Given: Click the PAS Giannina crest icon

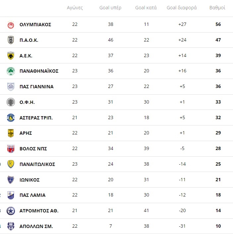Looking at the screenshot, I should click(11, 87).
